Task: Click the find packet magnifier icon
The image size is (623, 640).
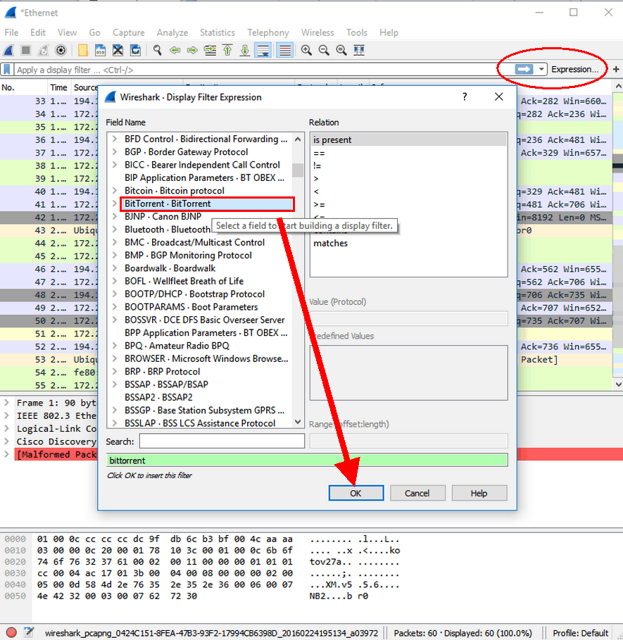Action: [x=158, y=51]
